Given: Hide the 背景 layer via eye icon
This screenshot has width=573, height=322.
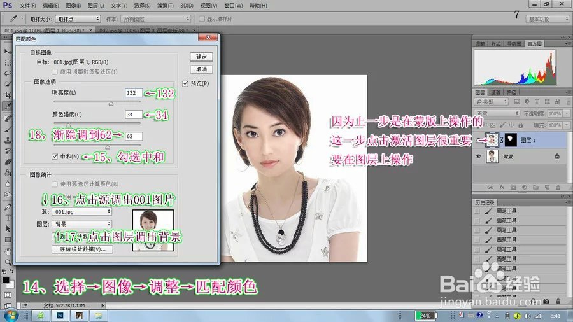Looking at the screenshot, I should coord(478,157).
